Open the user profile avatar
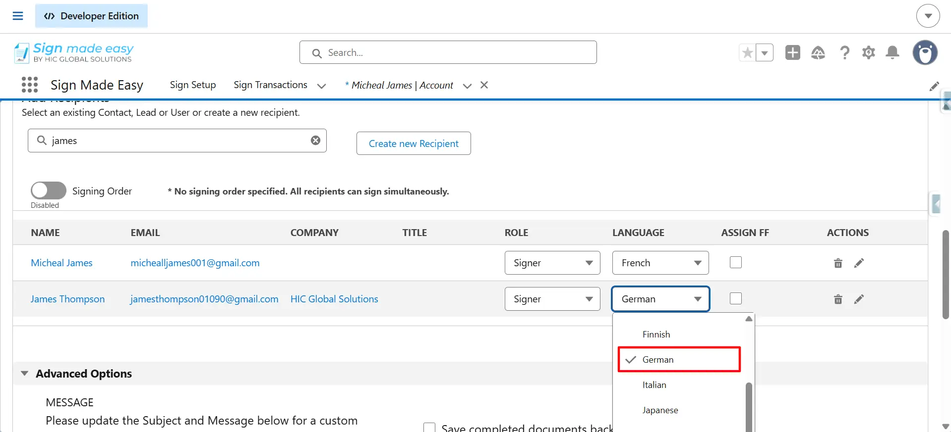The width and height of the screenshot is (951, 432). pyautogui.click(x=925, y=52)
